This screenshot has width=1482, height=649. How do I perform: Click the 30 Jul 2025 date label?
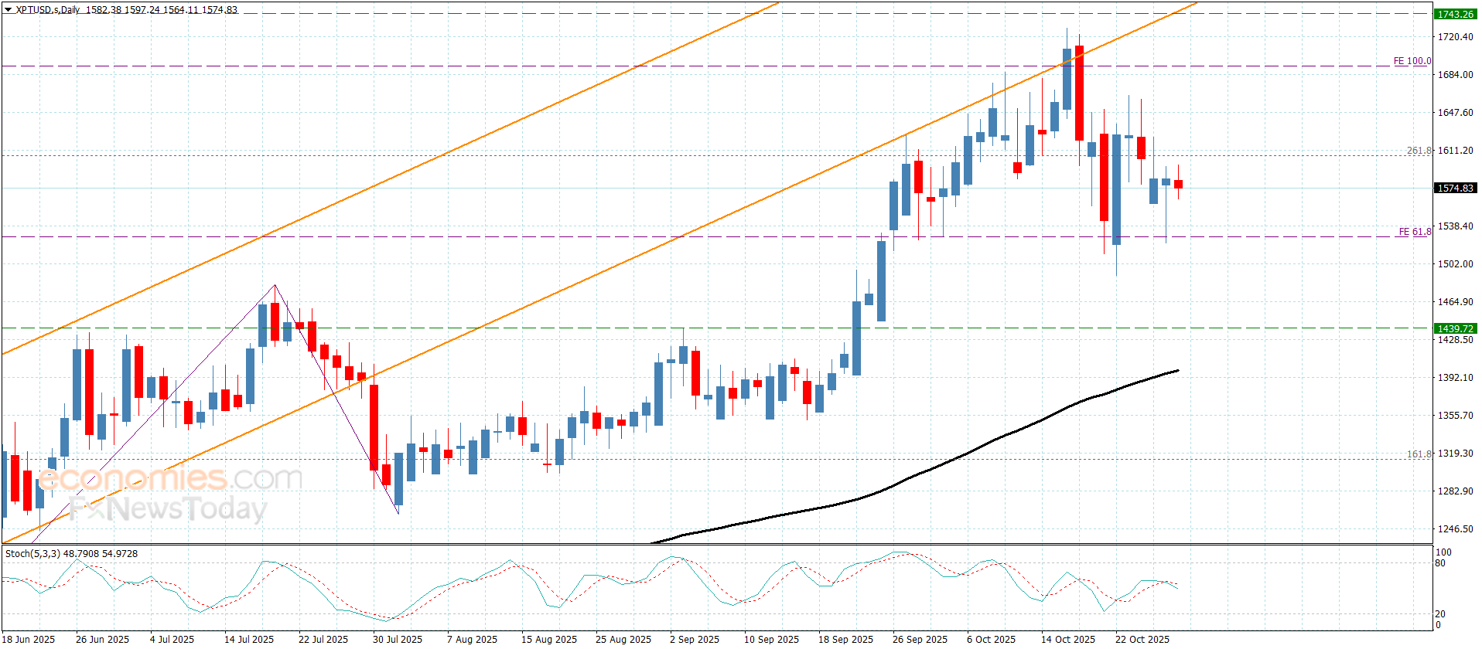tap(398, 639)
